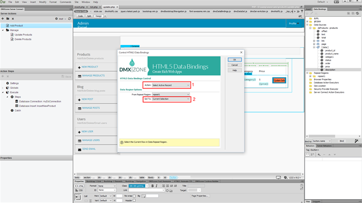Open the Set To dropdown
Screen dimensions: 362x203
pos(171,99)
